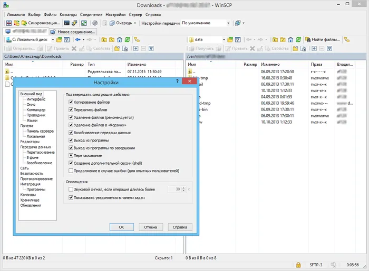Image resolution: width=369 pixels, height=271 pixels.
Task: Uncheck Копирование файлов confirmation
Action: click(71, 102)
